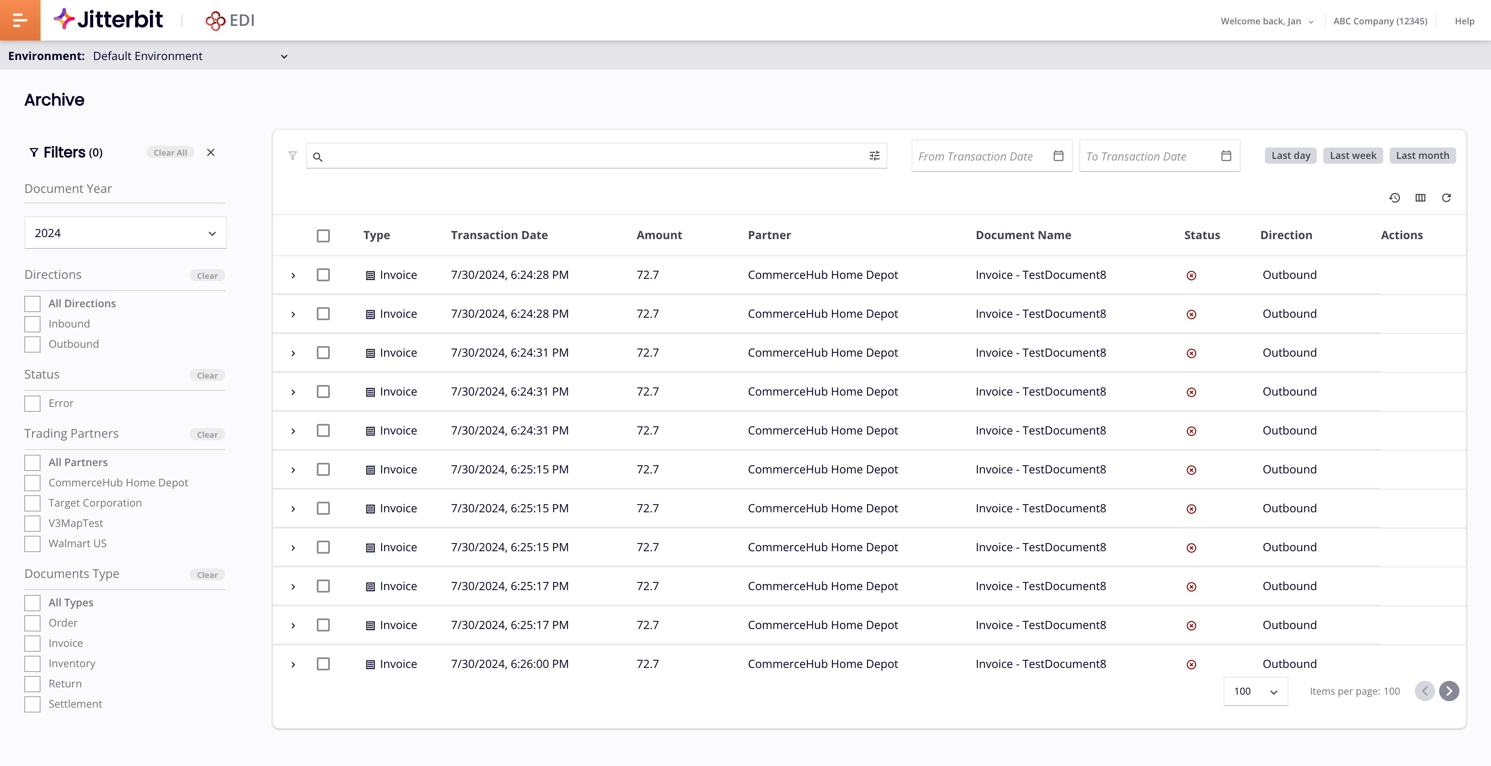The height and width of the screenshot is (766, 1491).
Task: Open the Welcome back, Jan user menu
Action: (1267, 21)
